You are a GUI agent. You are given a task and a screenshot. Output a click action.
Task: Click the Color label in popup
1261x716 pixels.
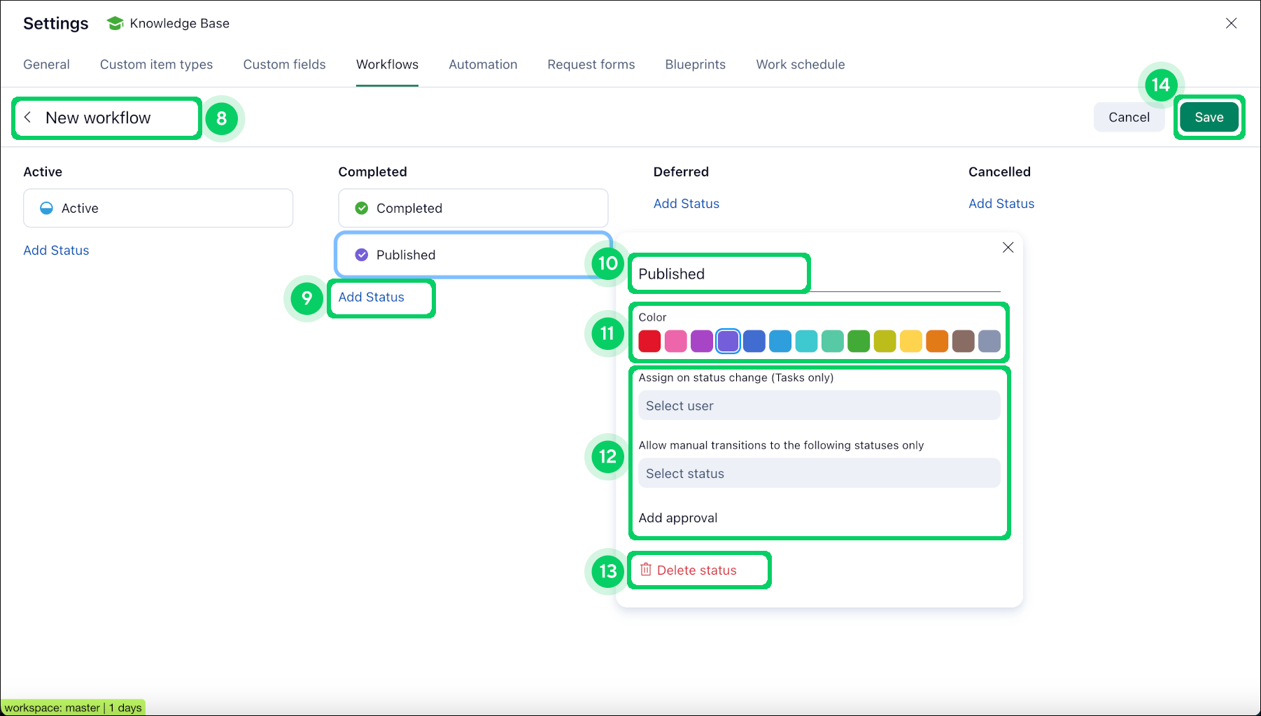click(x=652, y=317)
